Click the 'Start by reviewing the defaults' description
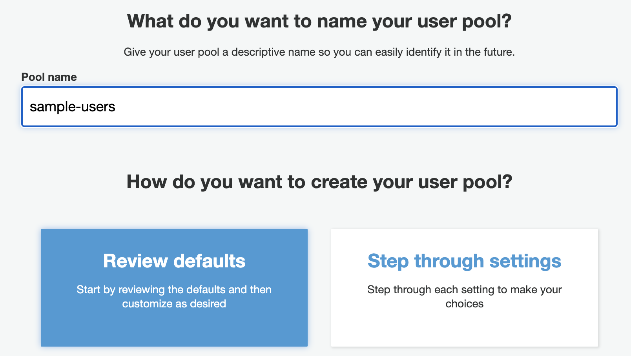This screenshot has width=631, height=356. click(174, 296)
